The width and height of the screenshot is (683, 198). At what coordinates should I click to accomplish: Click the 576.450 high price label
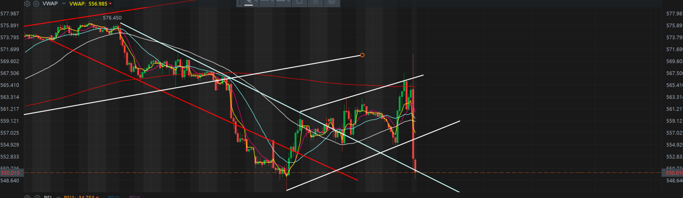[x=112, y=18]
